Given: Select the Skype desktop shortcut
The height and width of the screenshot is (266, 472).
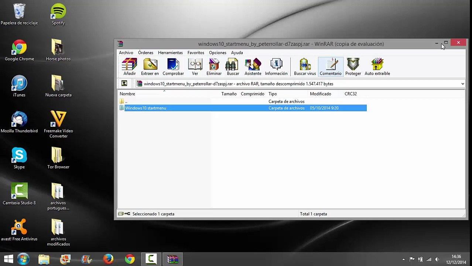Looking at the screenshot, I should coord(19,158).
